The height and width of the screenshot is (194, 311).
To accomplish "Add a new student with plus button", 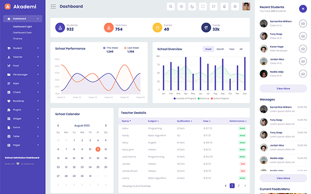I will point(303,7).
